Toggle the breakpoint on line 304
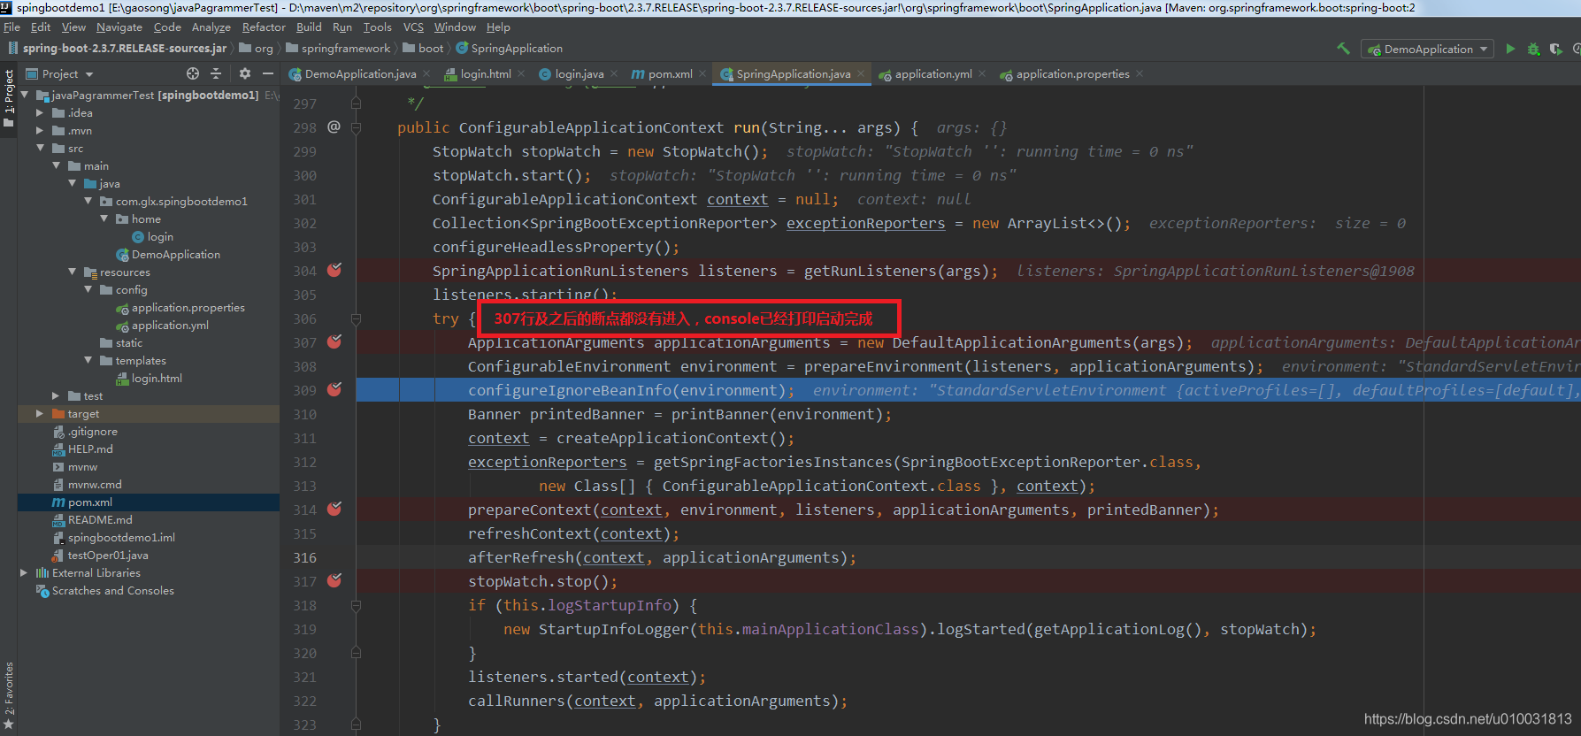This screenshot has width=1581, height=736. 334,270
